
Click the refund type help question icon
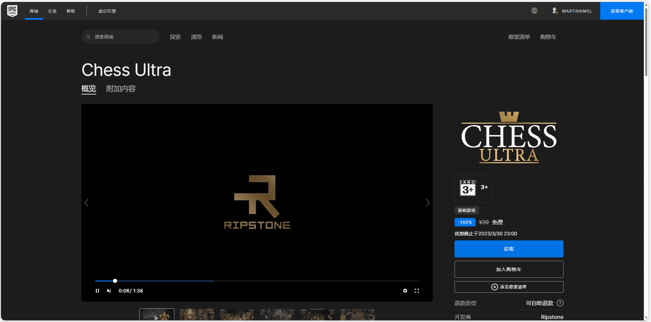tap(560, 303)
